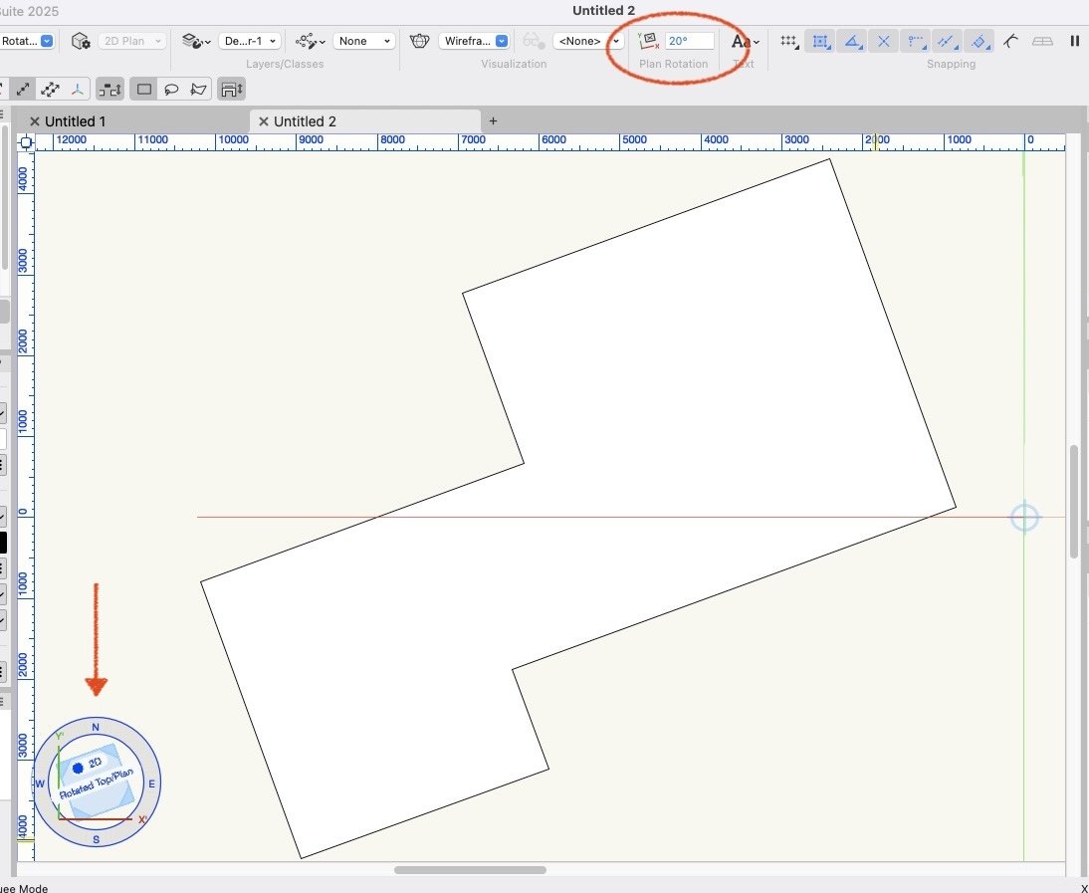1089x893 pixels.
Task: Suspend snapping with the pause icon
Action: (x=1074, y=41)
